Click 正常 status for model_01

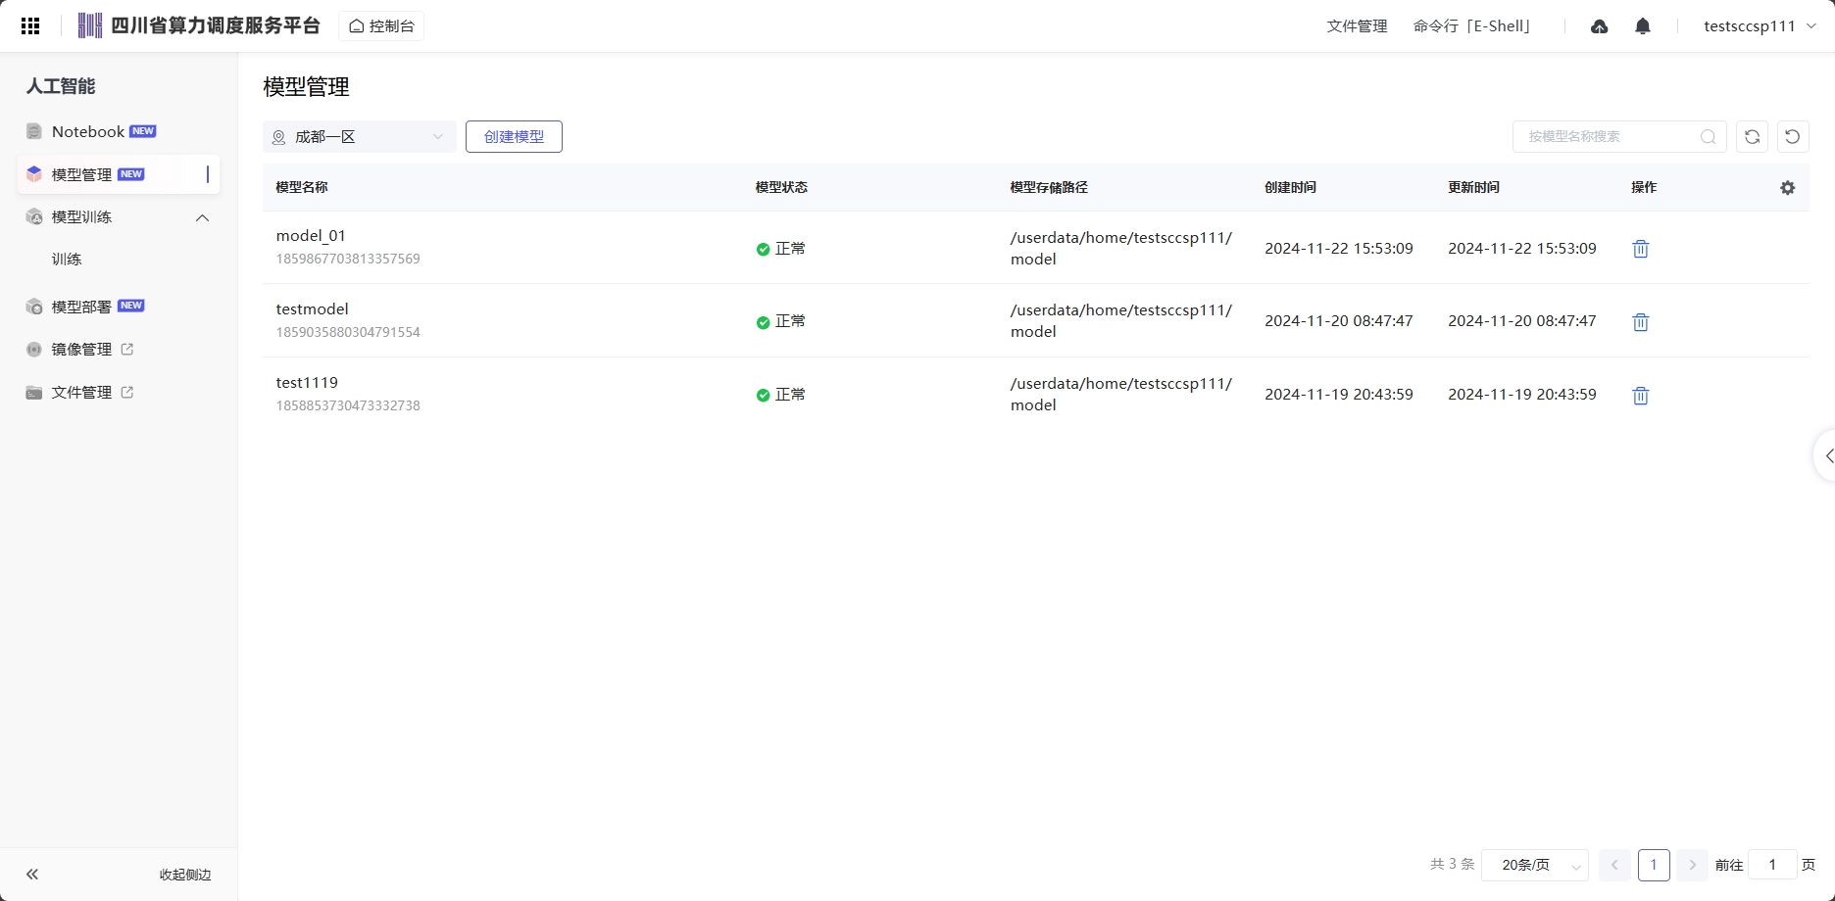(x=780, y=249)
